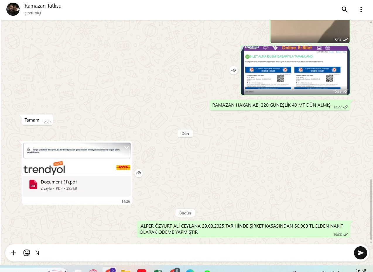Expand dropdown arrow on PDF message
Screen dimensions: 373x272
click(126, 147)
